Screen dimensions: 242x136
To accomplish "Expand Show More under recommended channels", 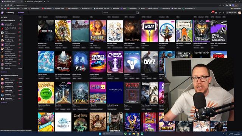I will [x=4, y=102].
